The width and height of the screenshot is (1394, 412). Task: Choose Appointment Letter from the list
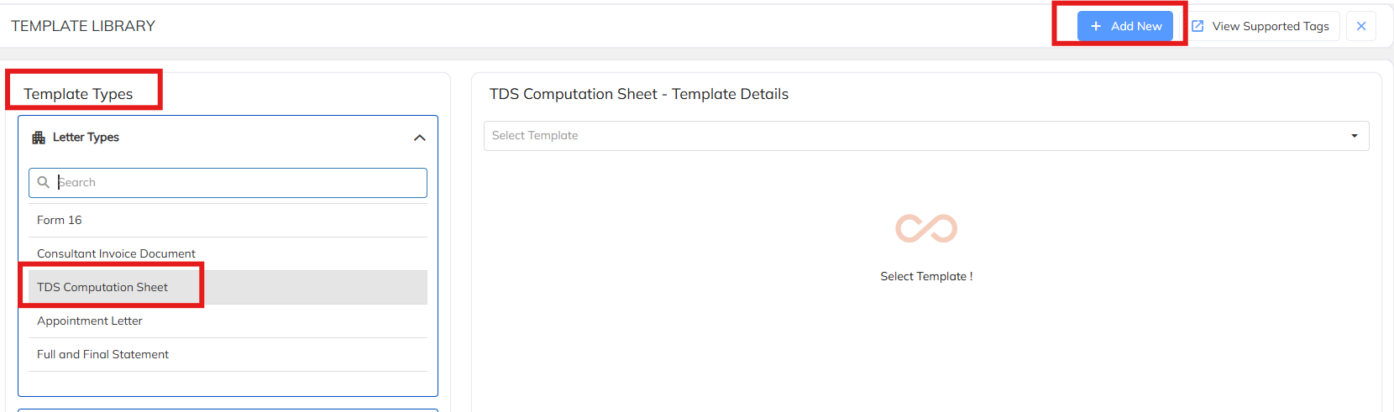[90, 321]
